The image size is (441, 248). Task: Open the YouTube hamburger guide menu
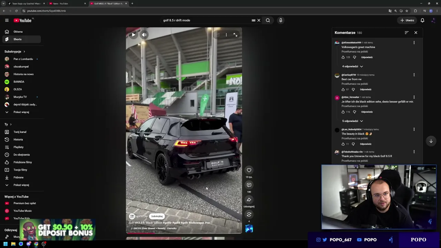pyautogui.click(x=7, y=20)
